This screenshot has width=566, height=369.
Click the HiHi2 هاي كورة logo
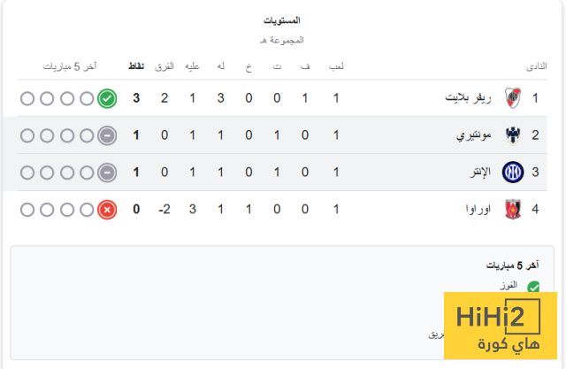coord(499,326)
